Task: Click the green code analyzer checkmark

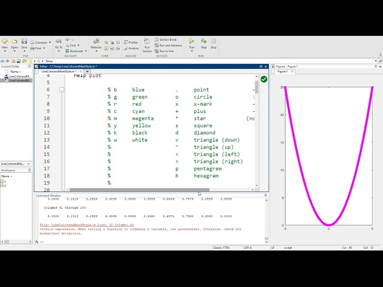Action: [264, 79]
